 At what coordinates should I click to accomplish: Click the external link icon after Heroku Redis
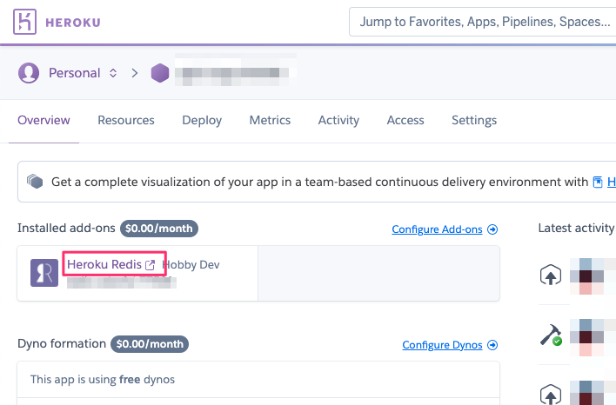pos(150,265)
